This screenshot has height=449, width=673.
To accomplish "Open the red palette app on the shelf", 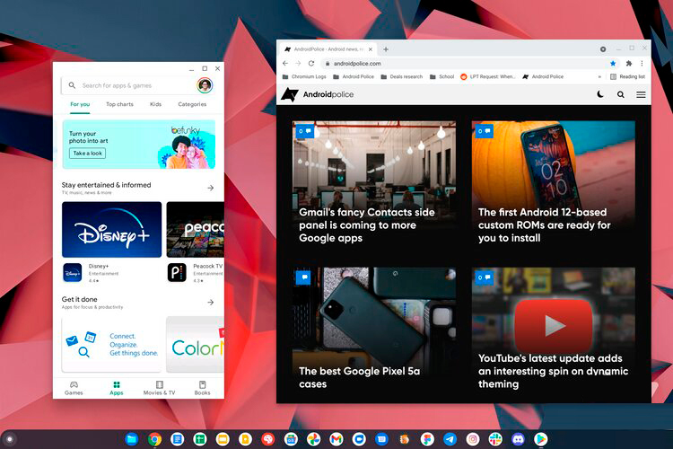I will point(268,439).
